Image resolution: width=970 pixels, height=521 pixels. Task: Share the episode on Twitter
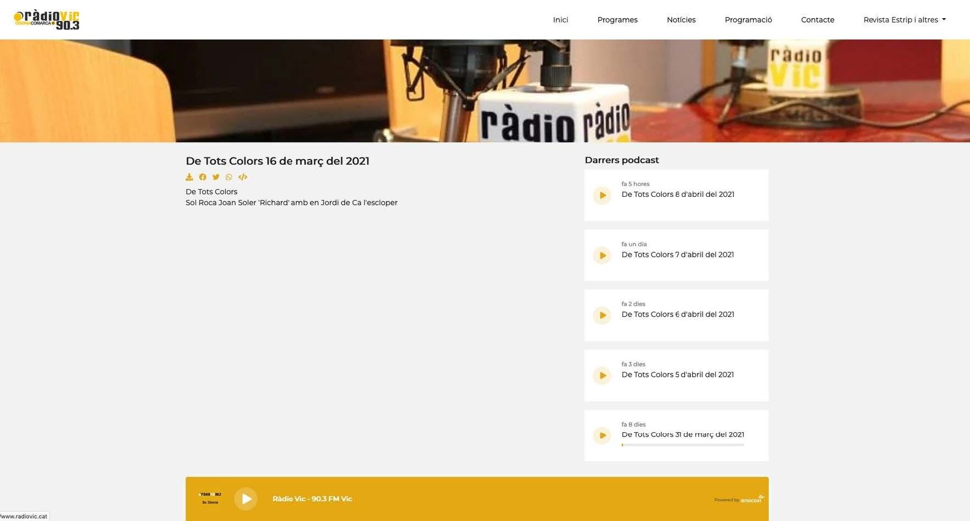216,177
